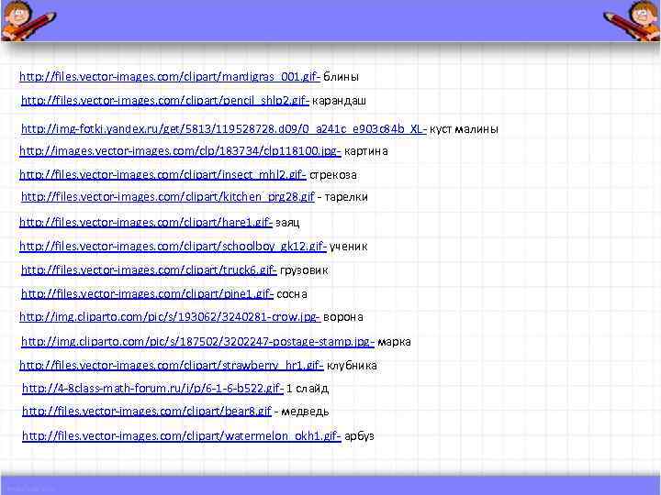
Task: Open the clp118100.jpg link
Action: [181, 150]
